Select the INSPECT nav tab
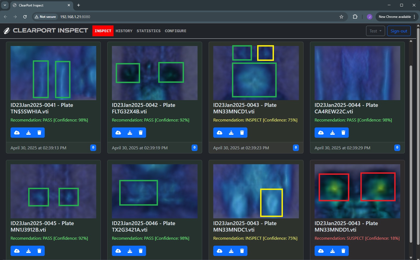The width and height of the screenshot is (420, 260). [x=103, y=31]
